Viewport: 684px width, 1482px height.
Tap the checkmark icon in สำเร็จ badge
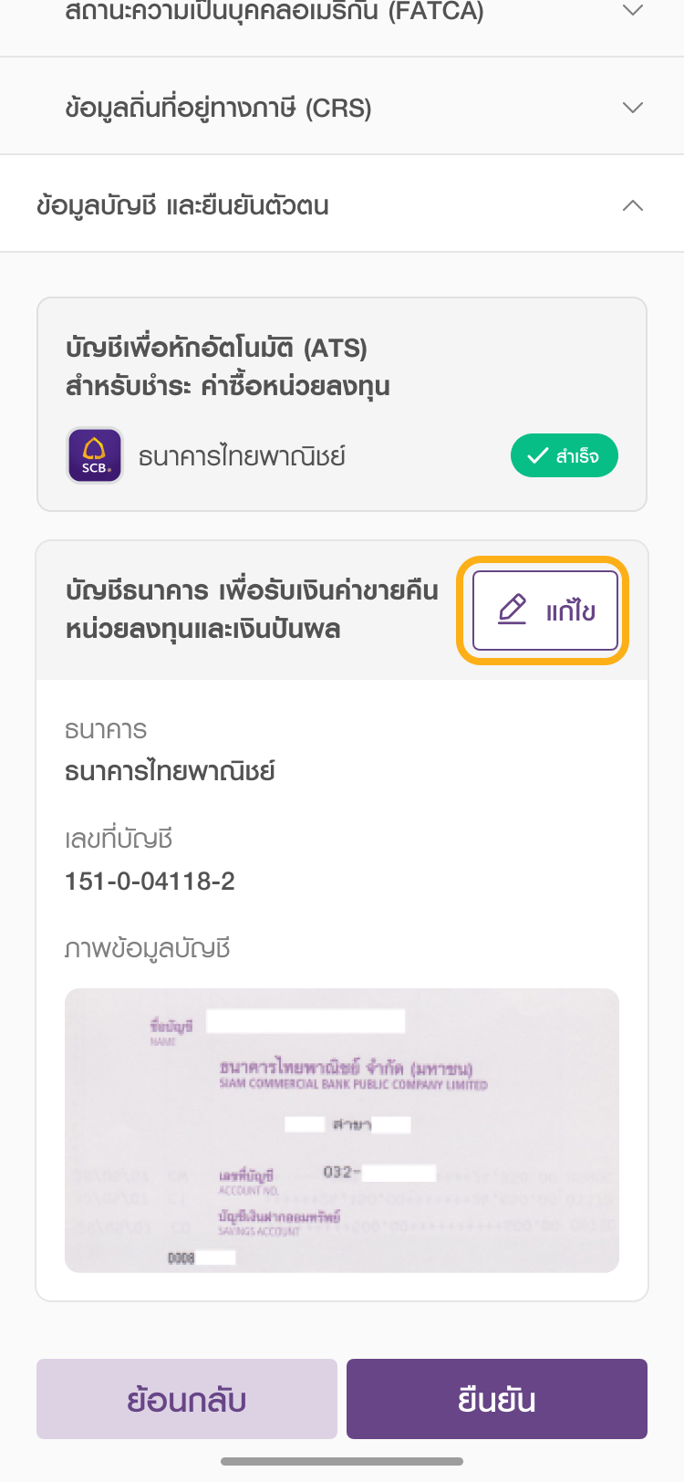538,455
